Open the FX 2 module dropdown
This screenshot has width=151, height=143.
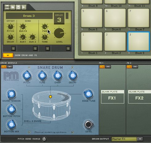coord(135,67)
